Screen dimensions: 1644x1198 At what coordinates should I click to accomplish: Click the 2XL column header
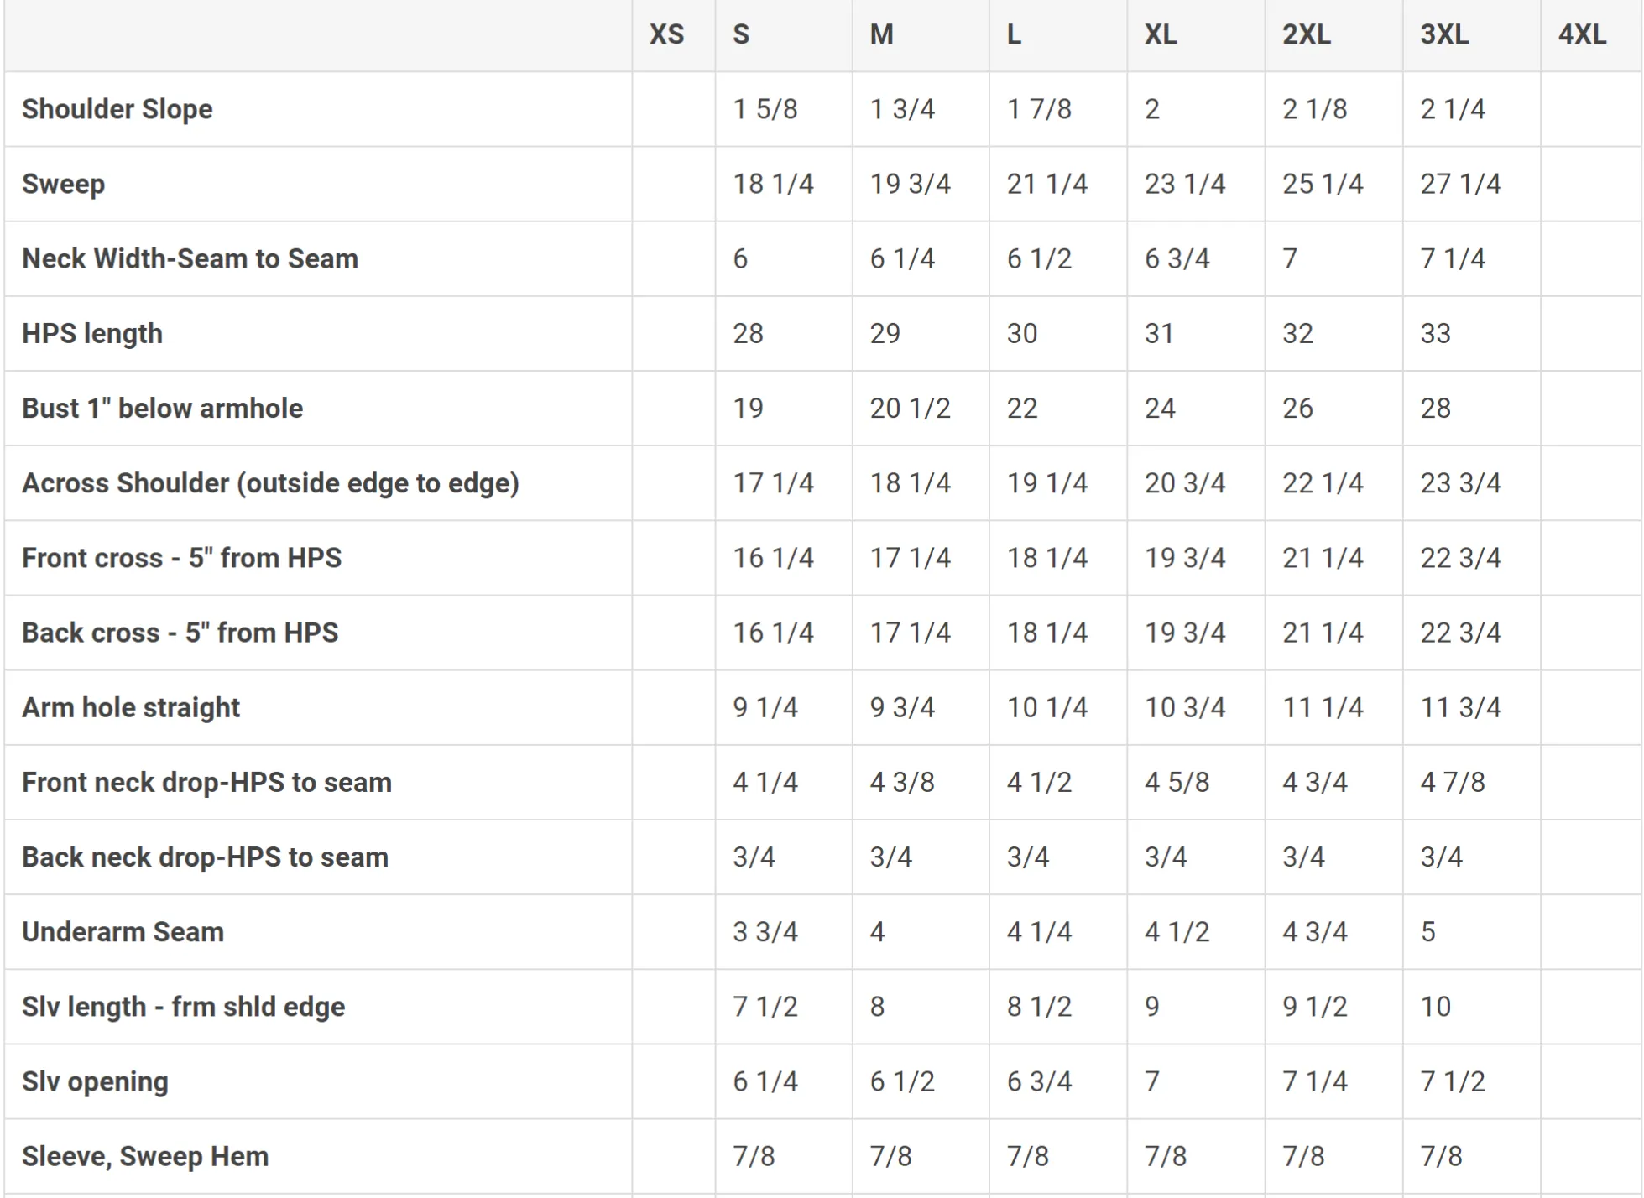point(1306,35)
